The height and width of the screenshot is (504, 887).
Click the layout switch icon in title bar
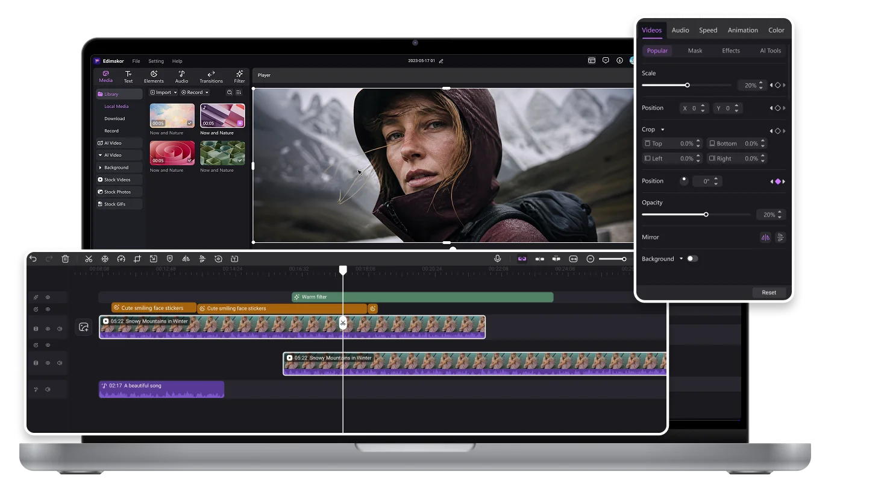pos(592,60)
